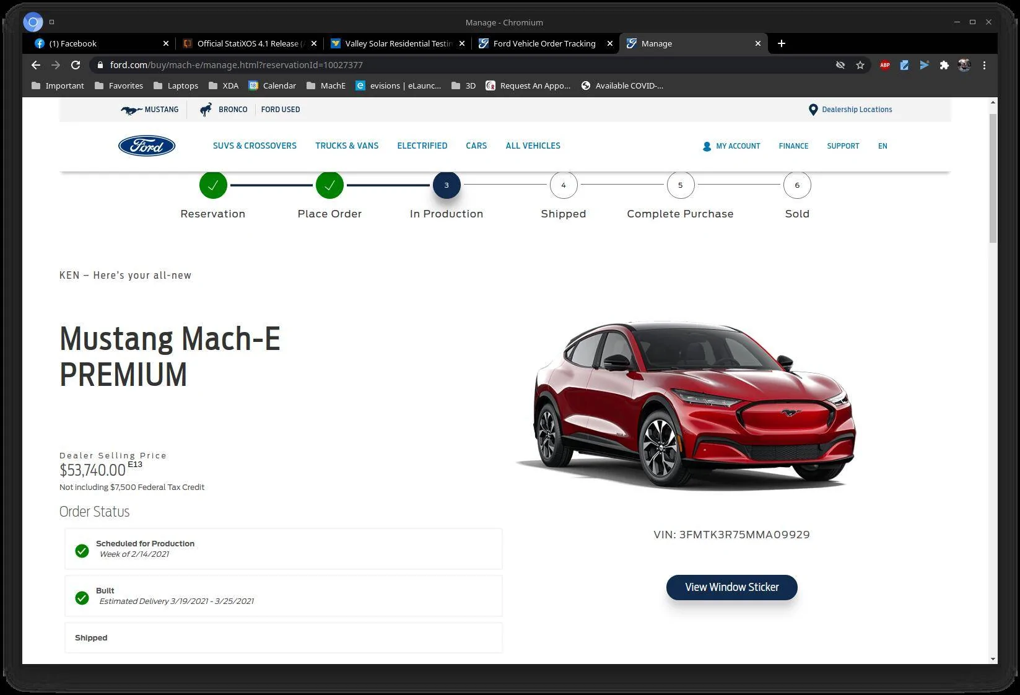Open the Chromium three-dot menu
The height and width of the screenshot is (695, 1020).
(x=984, y=65)
